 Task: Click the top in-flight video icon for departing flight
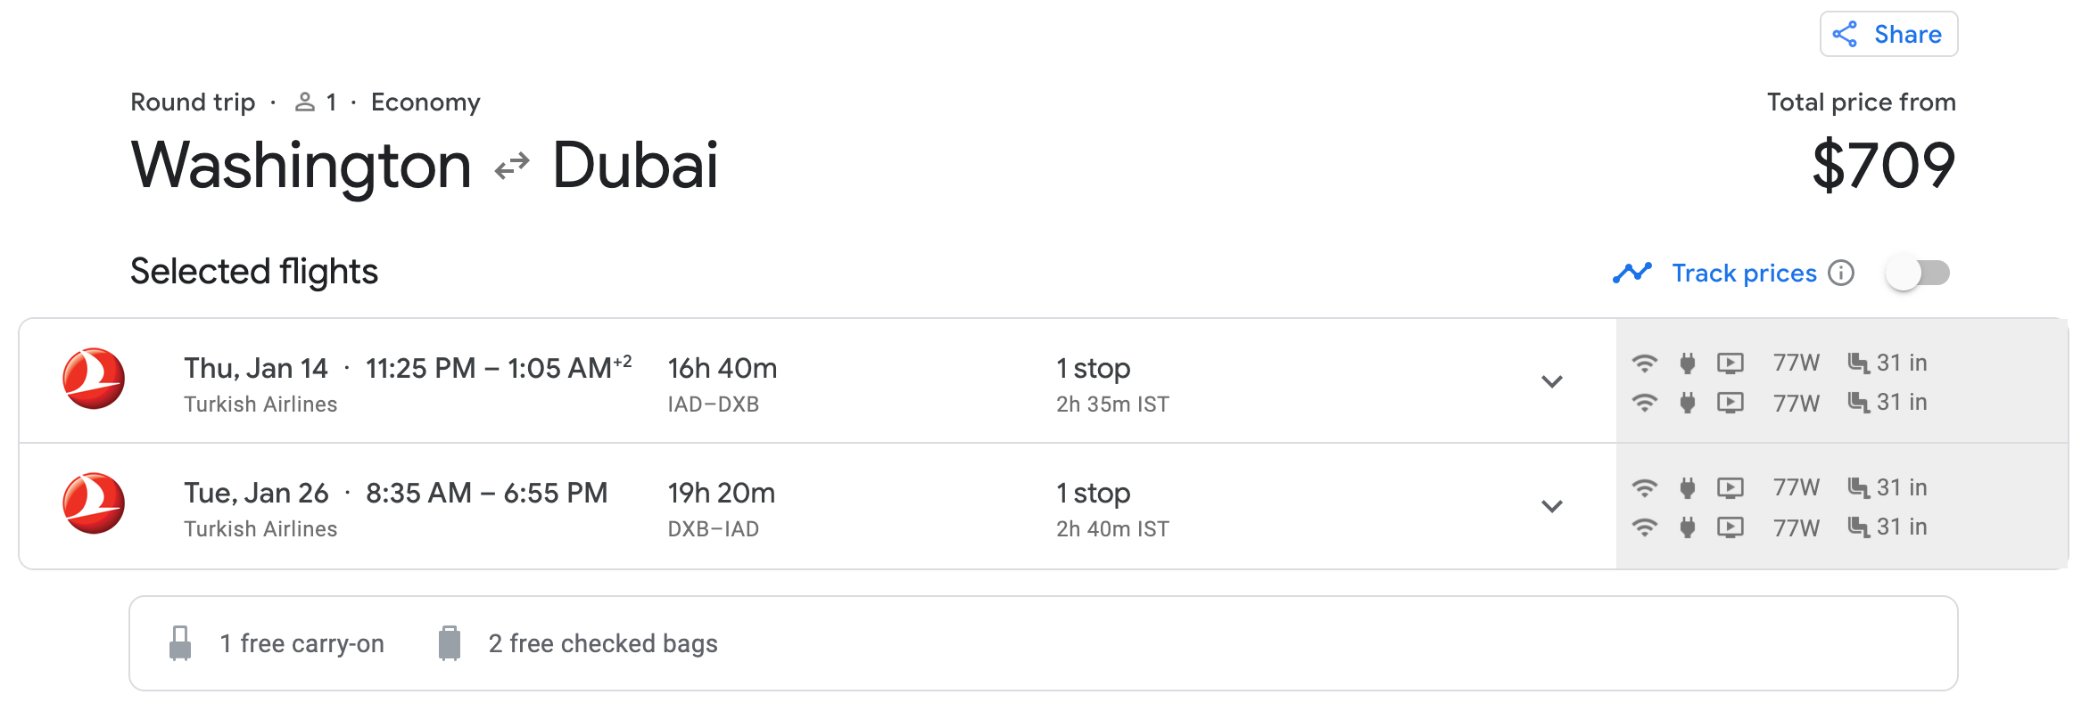pos(1730,363)
